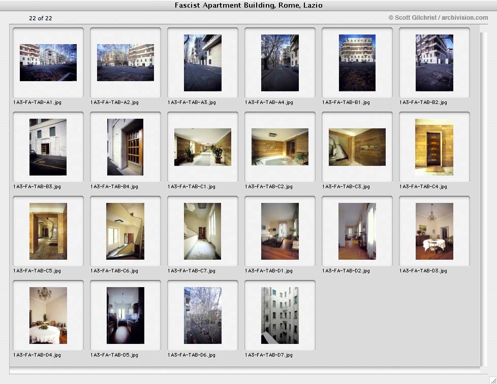Click the file name 1A3-FA-TAB-B2.jpg
This screenshot has height=384, width=497.
click(x=423, y=102)
